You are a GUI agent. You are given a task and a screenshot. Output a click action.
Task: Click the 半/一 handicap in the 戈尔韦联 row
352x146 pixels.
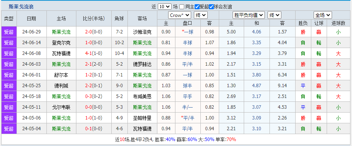coord(187,107)
